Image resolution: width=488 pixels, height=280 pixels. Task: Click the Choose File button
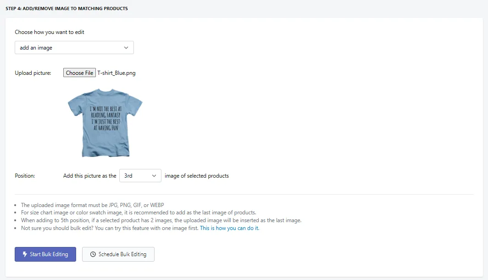pyautogui.click(x=79, y=73)
